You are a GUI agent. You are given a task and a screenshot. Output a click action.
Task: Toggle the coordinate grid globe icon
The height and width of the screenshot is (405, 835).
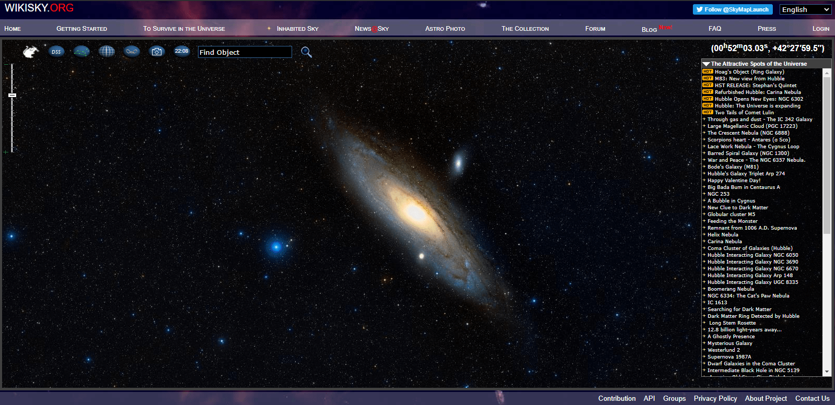(107, 51)
